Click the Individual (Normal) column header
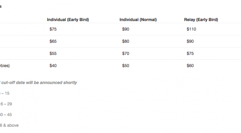Image resolution: width=241 pixels, height=133 pixels. pyautogui.click(x=138, y=20)
